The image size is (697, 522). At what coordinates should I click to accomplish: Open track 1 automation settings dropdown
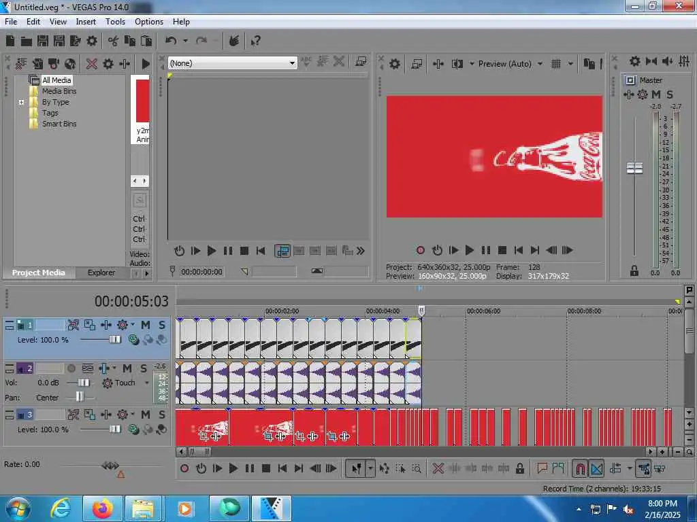(133, 325)
